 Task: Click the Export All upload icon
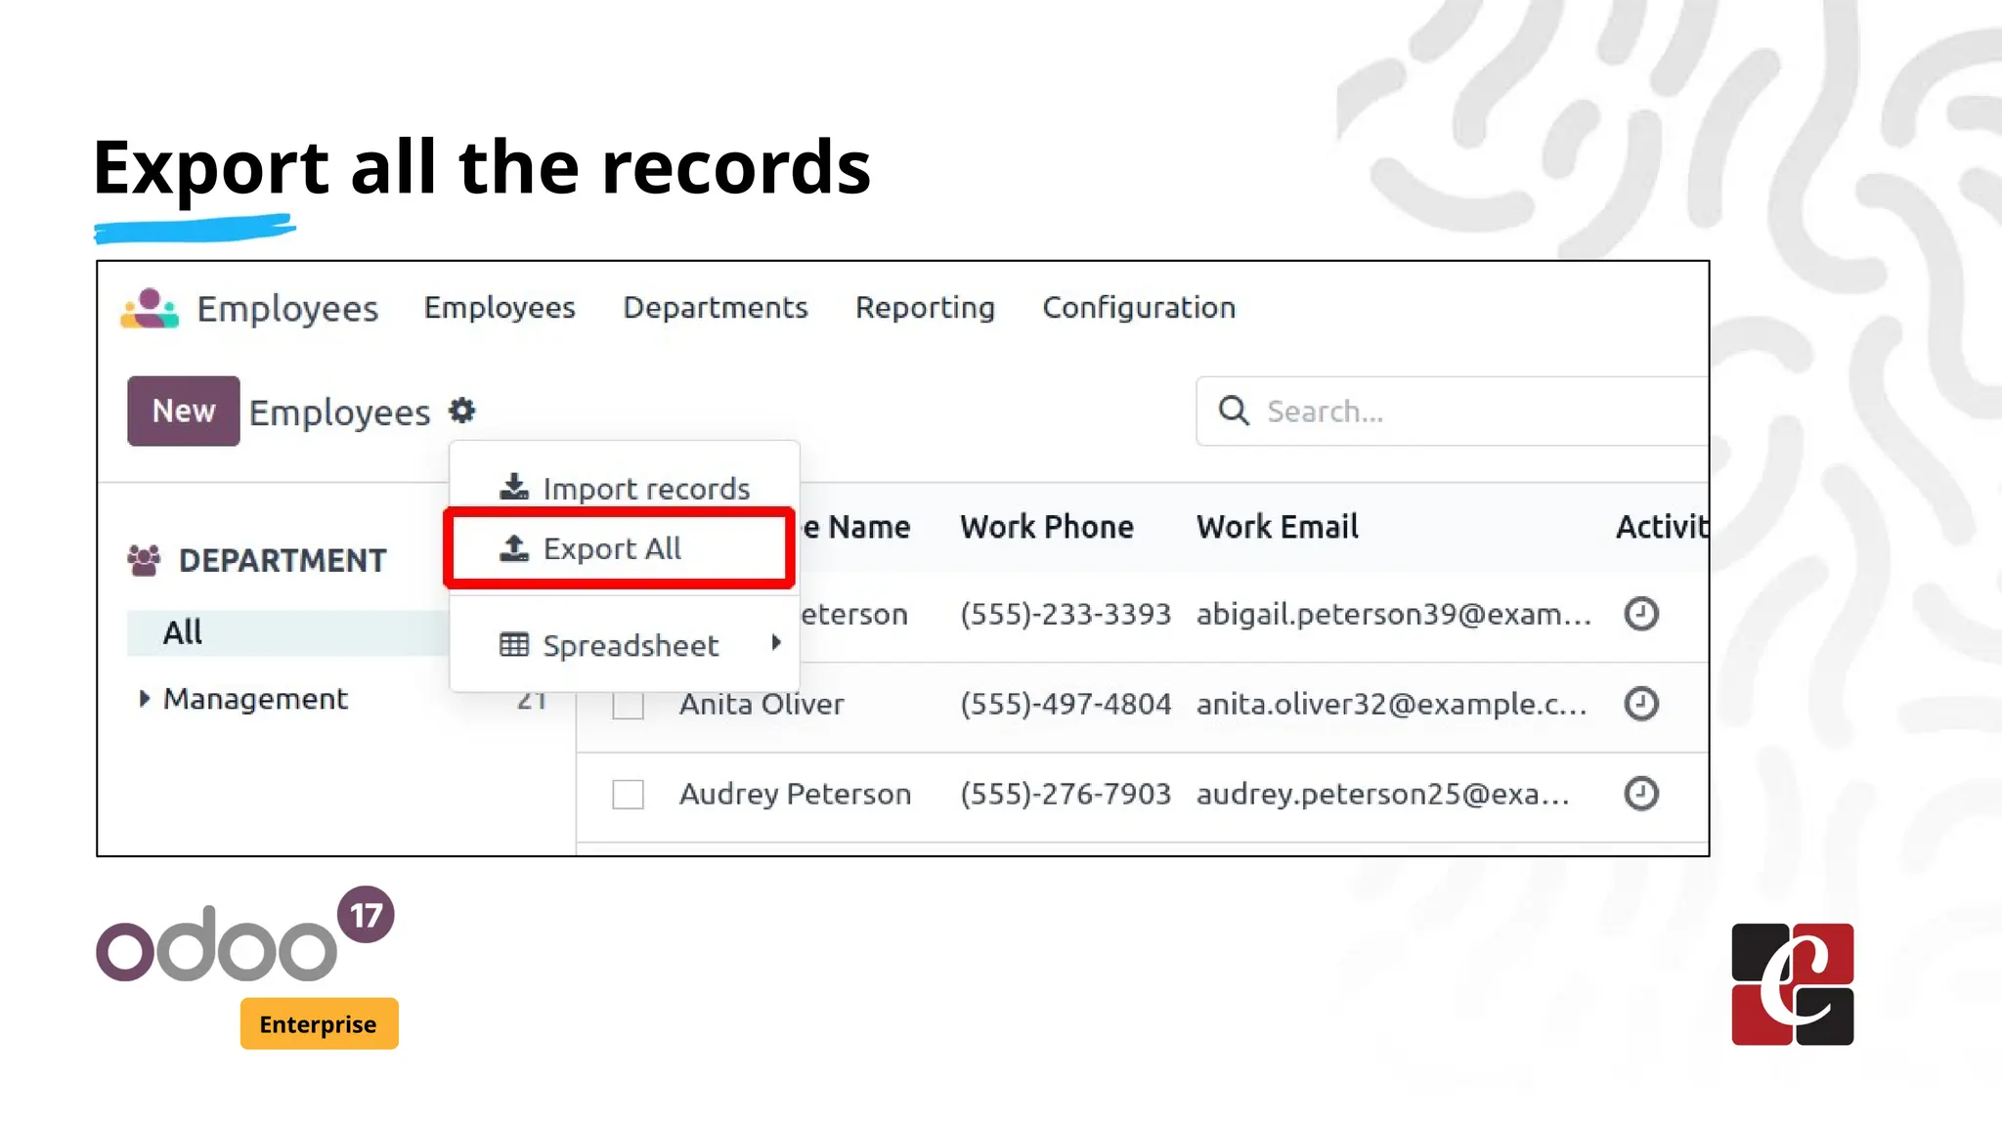514,548
